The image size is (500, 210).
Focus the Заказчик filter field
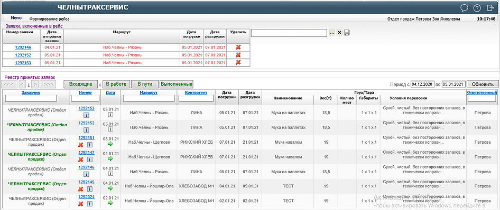[x=31, y=98]
